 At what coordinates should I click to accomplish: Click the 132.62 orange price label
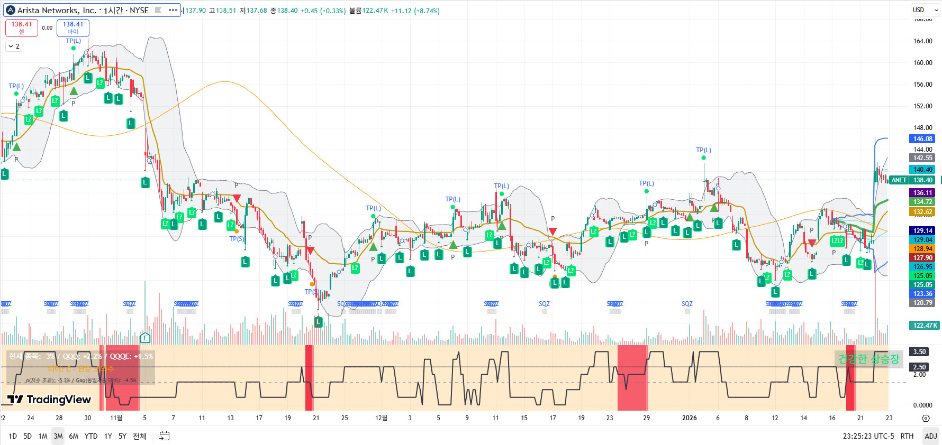[922, 212]
